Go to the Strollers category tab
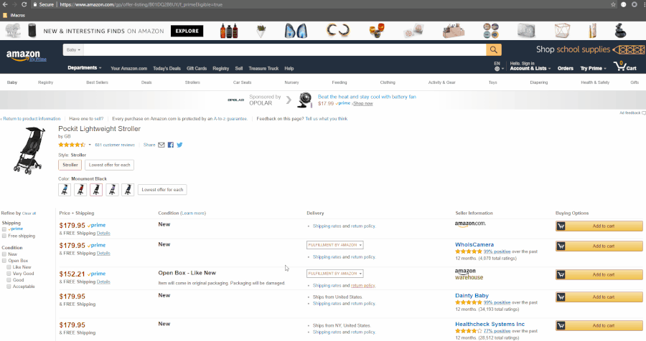 point(192,82)
